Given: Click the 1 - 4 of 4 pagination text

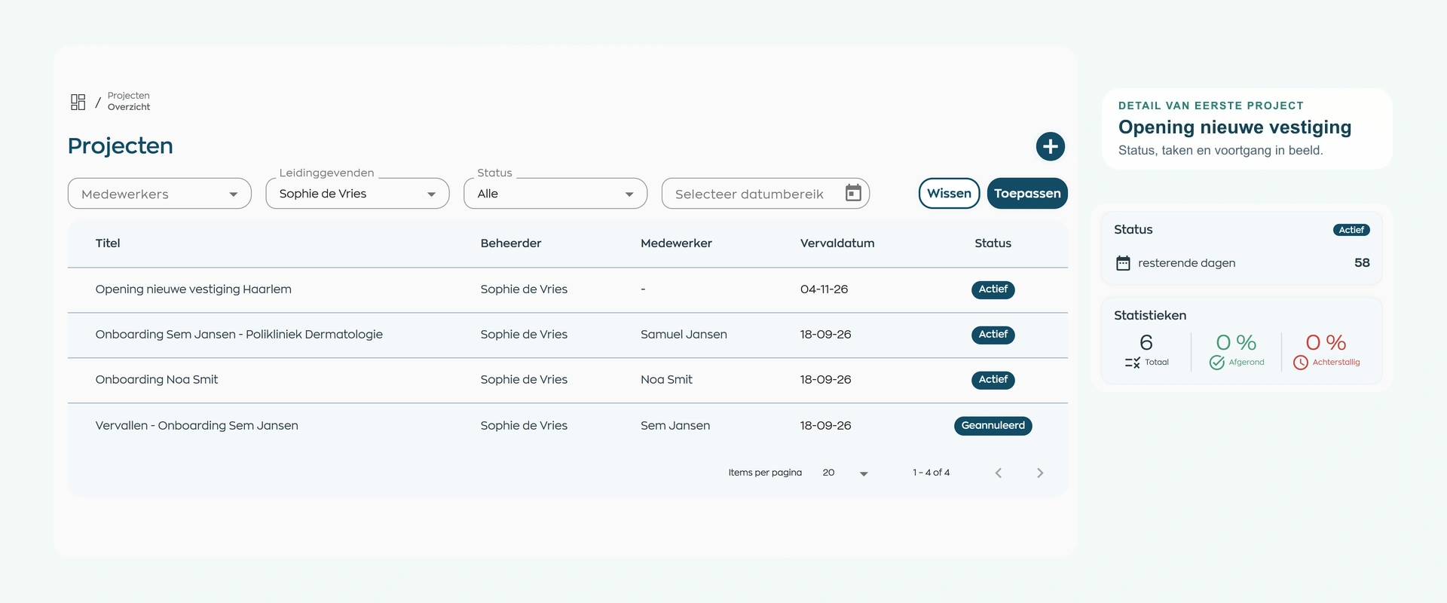Looking at the screenshot, I should [x=931, y=473].
